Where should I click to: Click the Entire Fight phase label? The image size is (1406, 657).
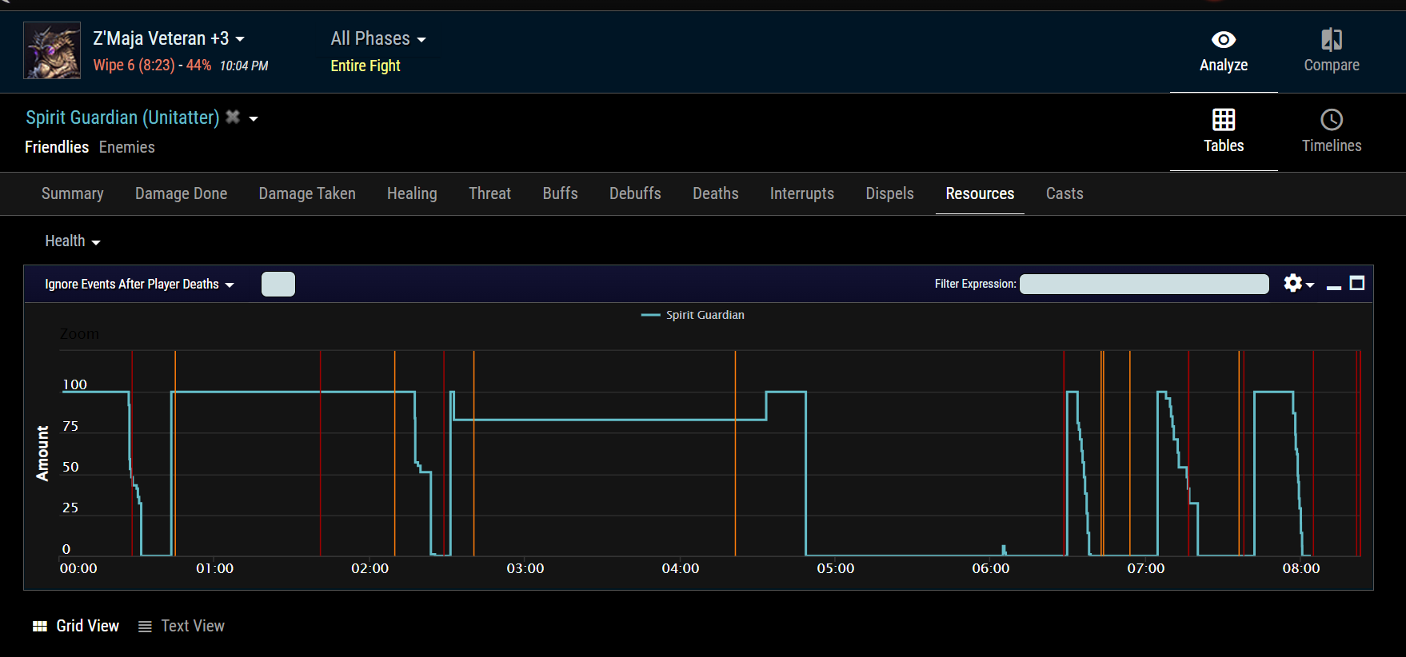(365, 66)
